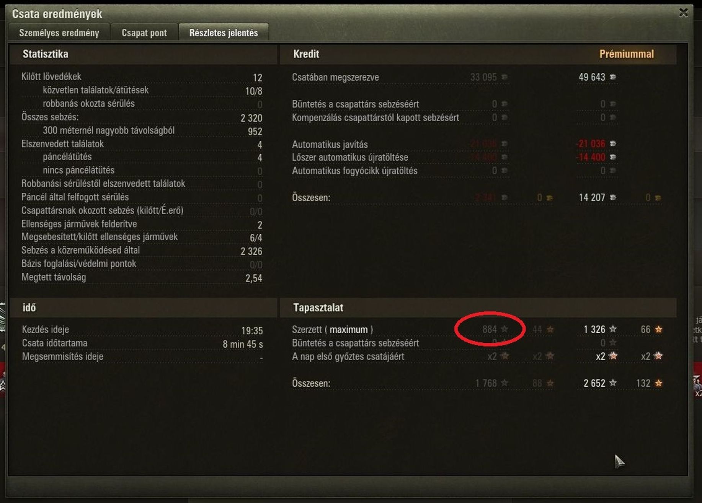Click the Csata időtartama row
The height and width of the screenshot is (503, 702).
click(x=142, y=343)
